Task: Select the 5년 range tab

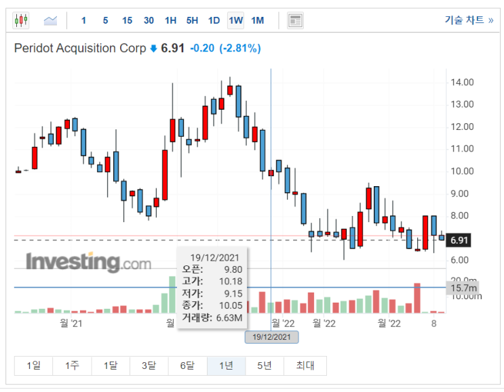Action: pos(265,366)
